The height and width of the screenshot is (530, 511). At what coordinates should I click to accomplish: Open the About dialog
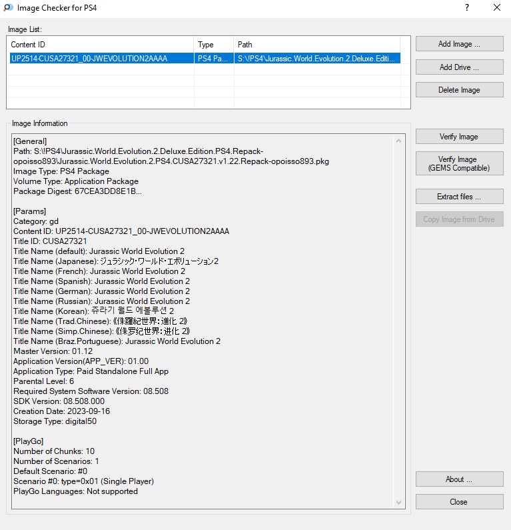459,479
